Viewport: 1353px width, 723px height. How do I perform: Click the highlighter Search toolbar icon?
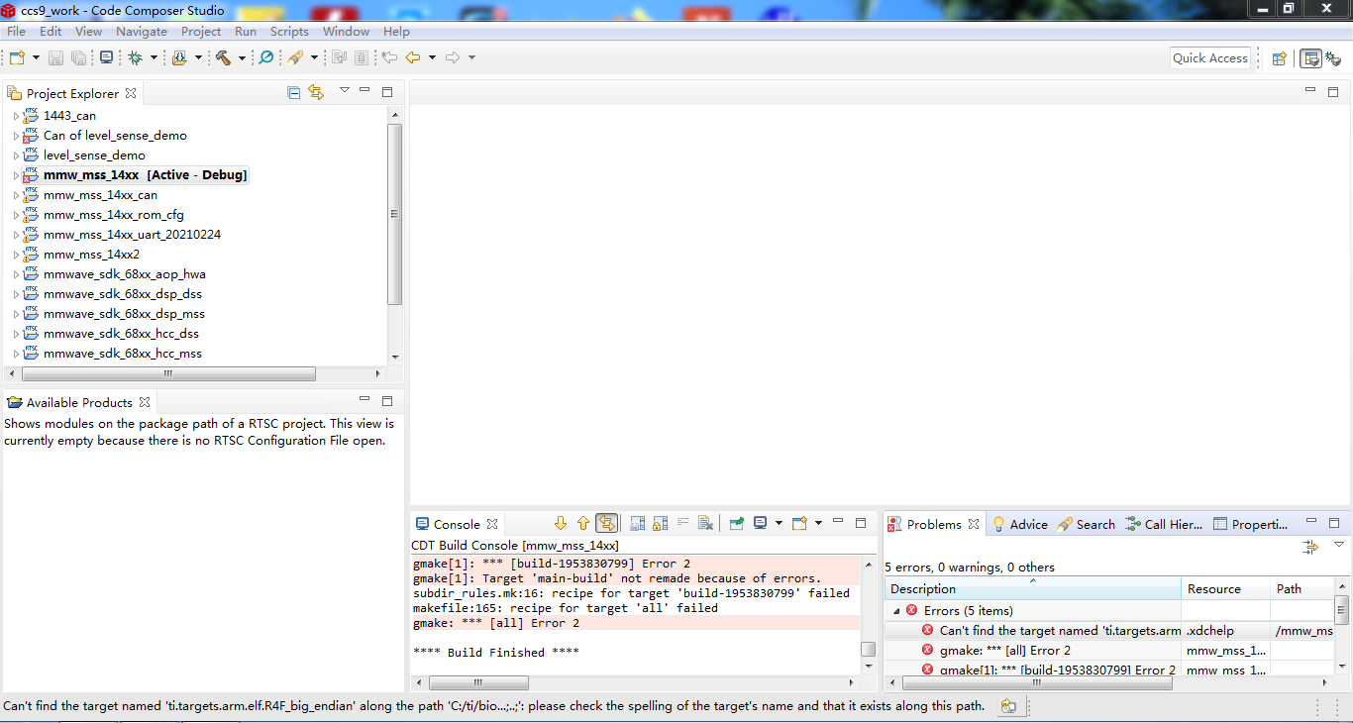coord(295,57)
